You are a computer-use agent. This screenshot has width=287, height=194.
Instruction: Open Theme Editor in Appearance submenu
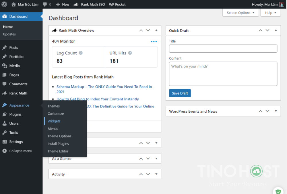pos(58,151)
